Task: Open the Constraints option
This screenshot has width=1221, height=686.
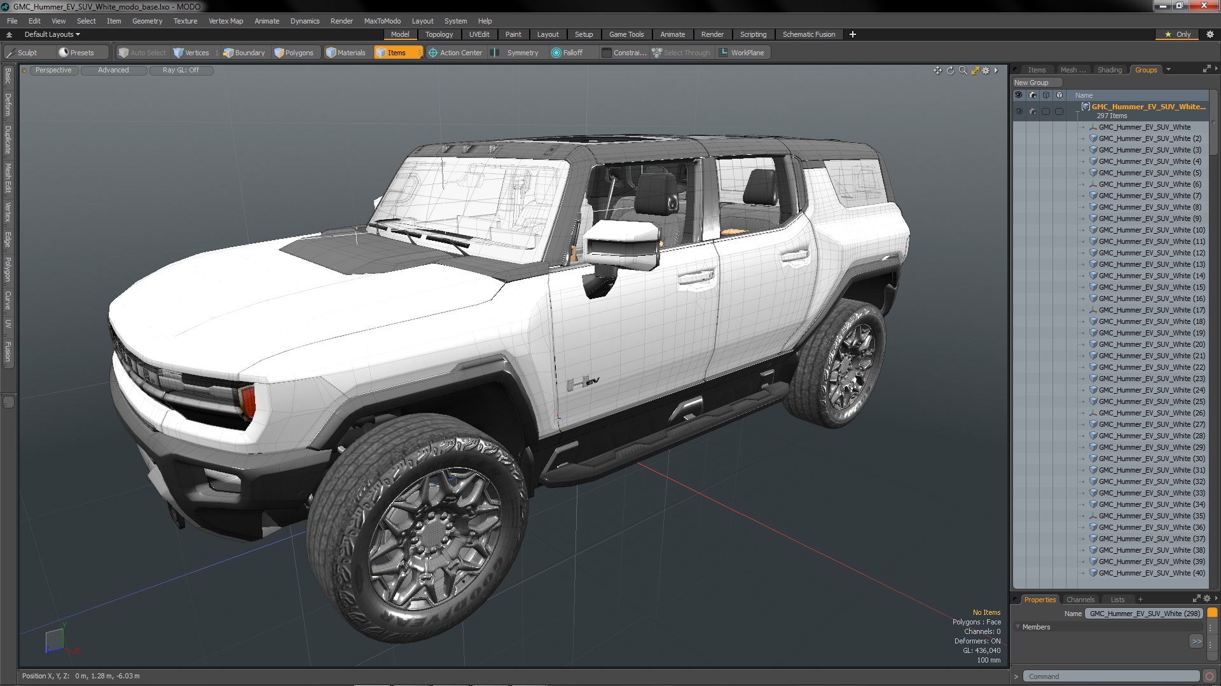Action: (x=624, y=53)
